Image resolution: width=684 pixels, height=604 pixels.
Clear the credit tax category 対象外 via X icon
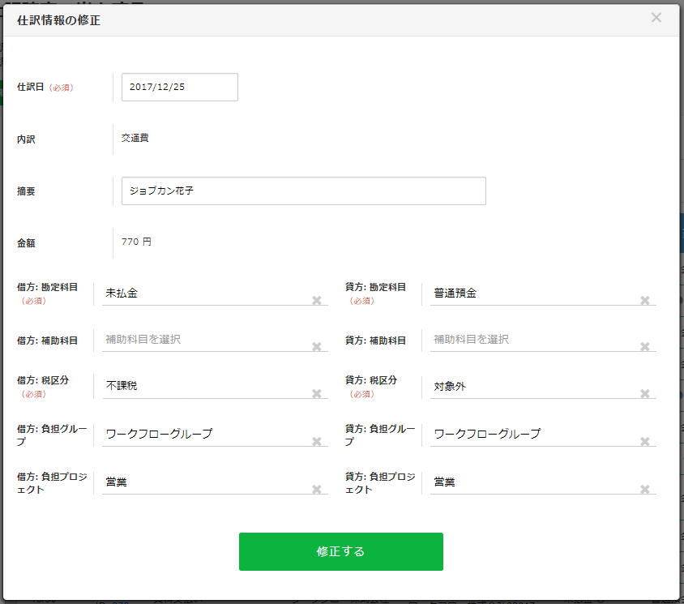click(x=645, y=394)
